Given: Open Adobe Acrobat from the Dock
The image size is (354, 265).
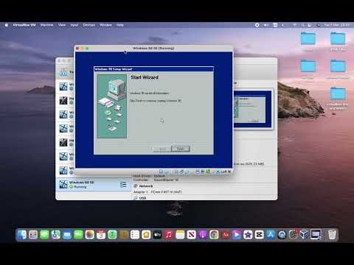Looking at the screenshot, I should click(226, 235).
